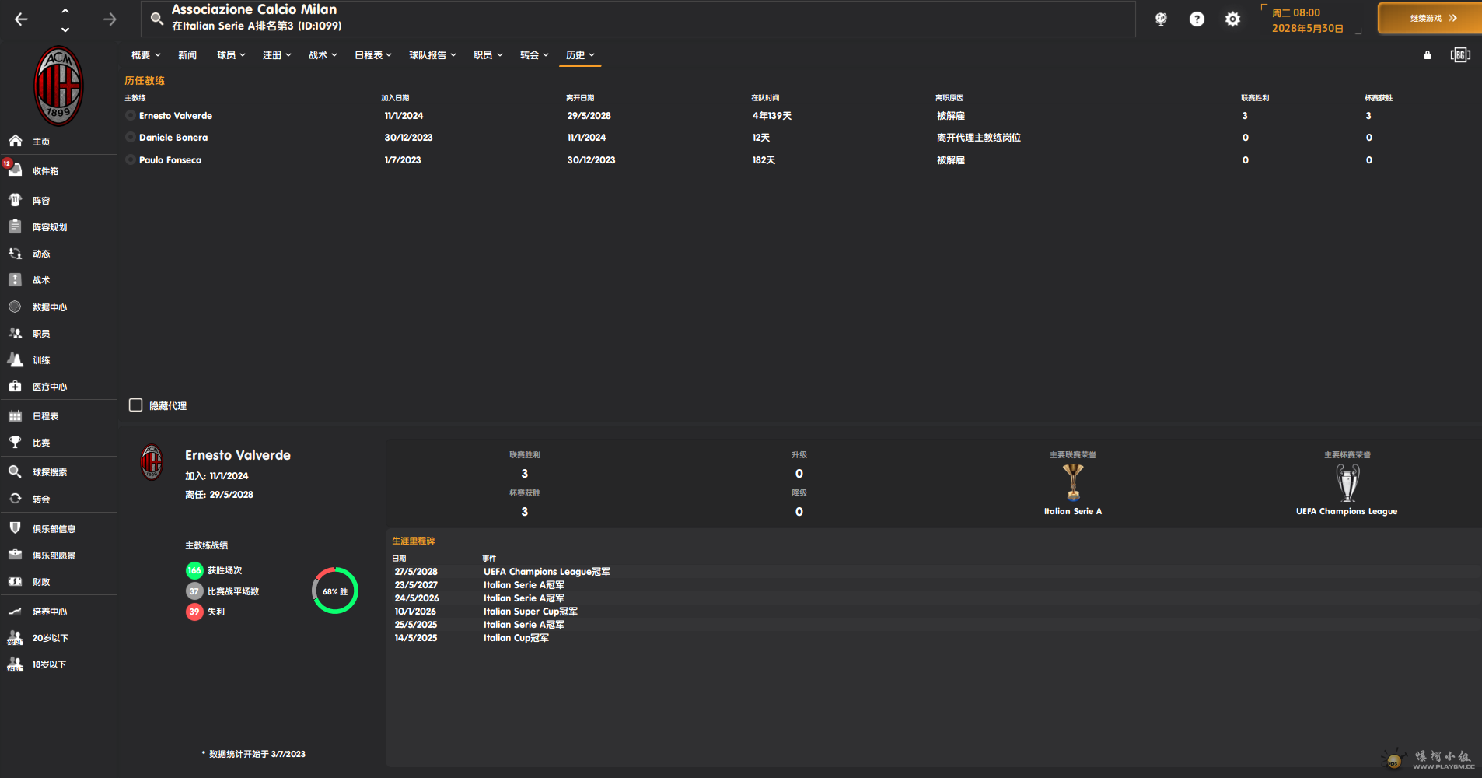Click the UEFA Champions League冠军 milestone row
This screenshot has width=1482, height=778.
[933, 572]
